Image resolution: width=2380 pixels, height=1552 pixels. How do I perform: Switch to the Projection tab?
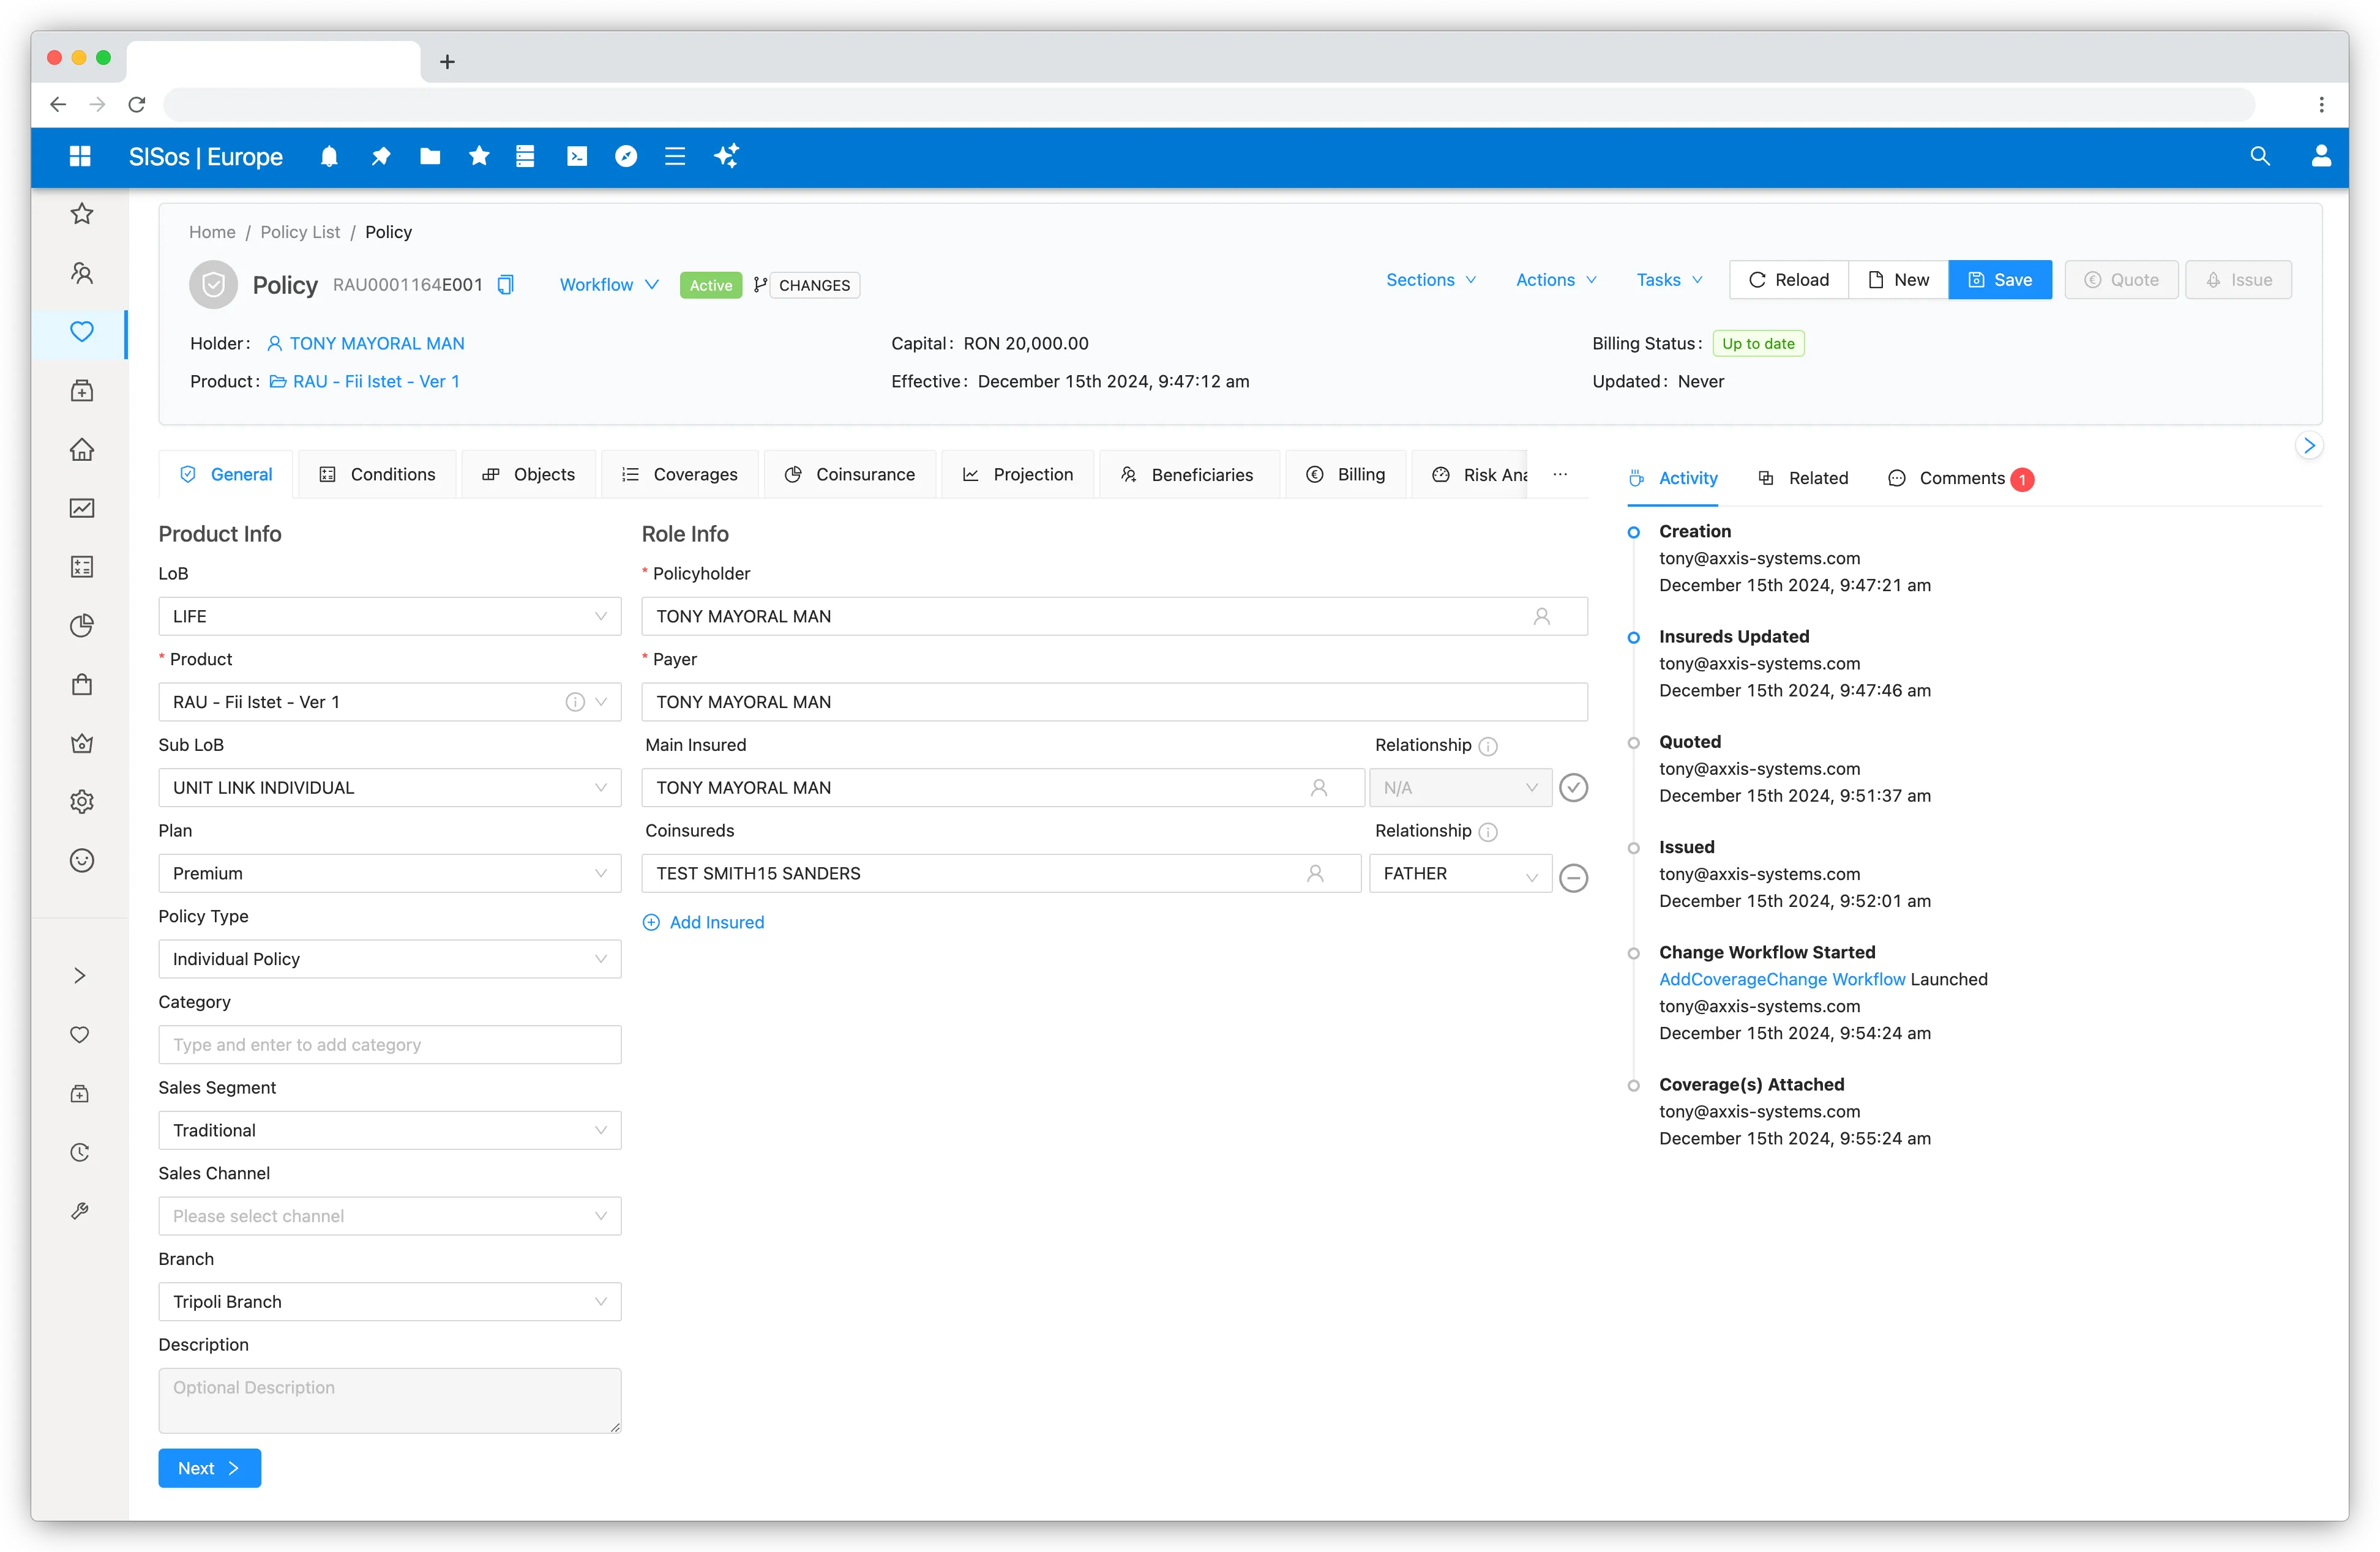[x=1018, y=475]
